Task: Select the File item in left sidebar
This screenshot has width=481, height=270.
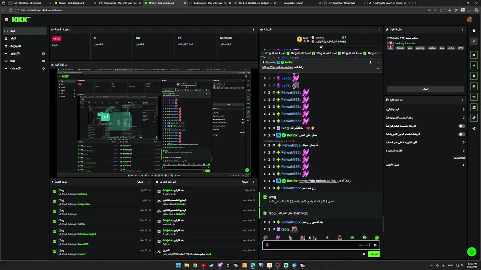Action: (25, 39)
